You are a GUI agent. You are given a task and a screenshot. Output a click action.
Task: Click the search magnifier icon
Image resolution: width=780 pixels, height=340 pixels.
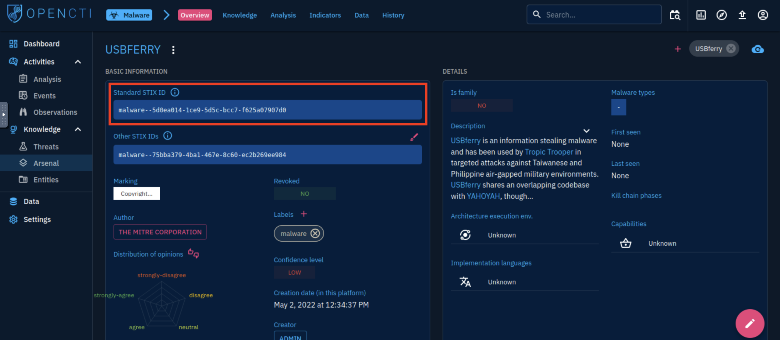[x=537, y=14]
